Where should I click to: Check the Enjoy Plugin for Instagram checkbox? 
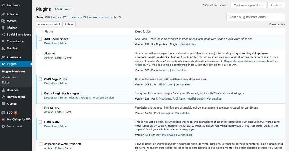point(40,93)
